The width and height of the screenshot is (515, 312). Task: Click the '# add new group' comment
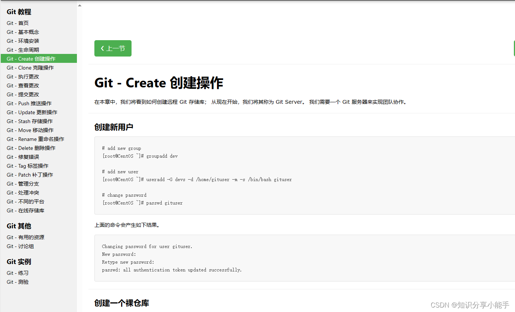click(122, 148)
